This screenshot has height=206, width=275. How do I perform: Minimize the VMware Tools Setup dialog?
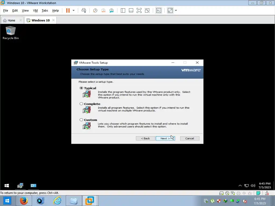point(173,62)
